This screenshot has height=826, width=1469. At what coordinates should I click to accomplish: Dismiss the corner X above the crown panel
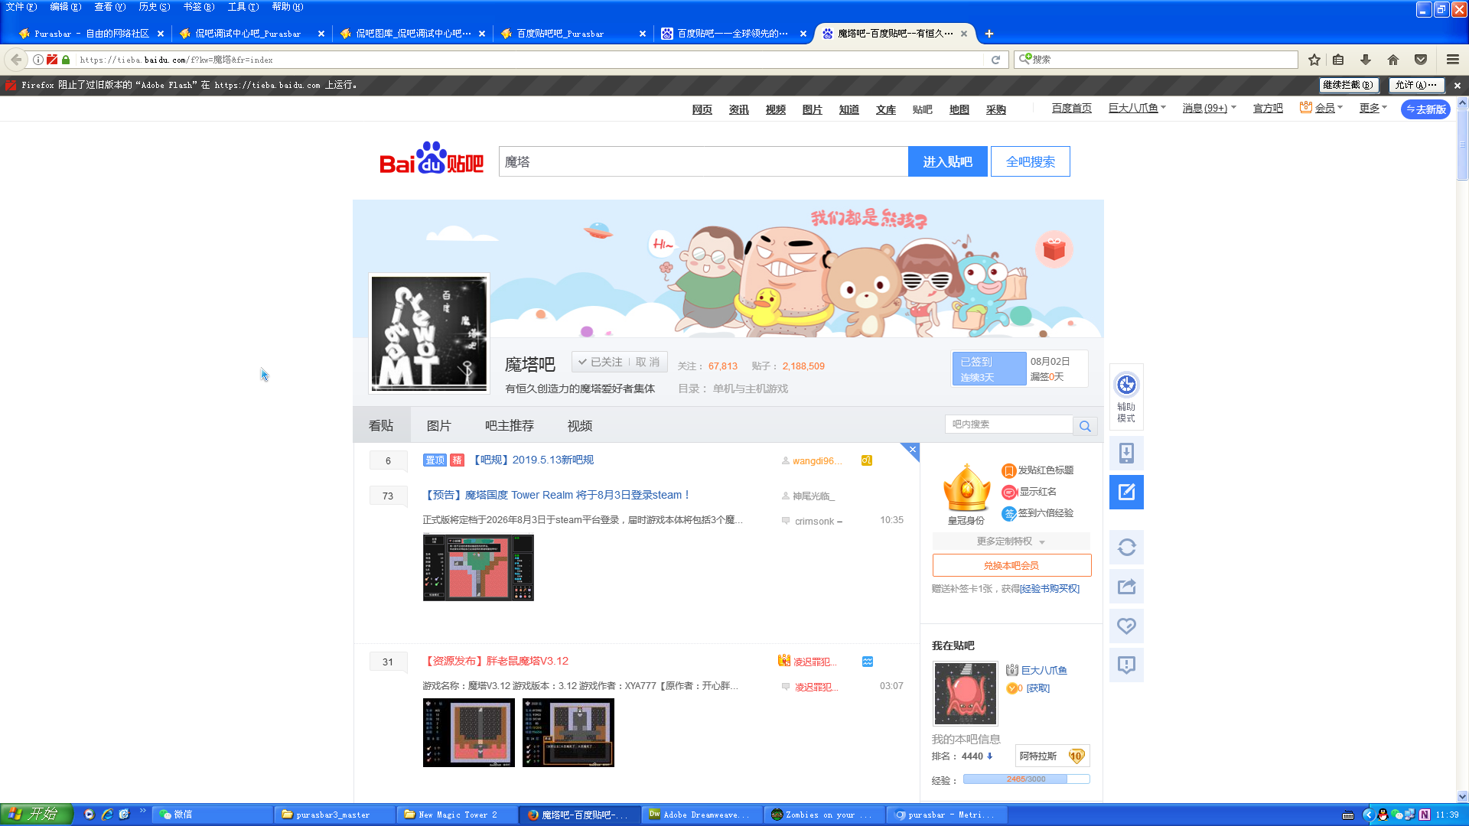pyautogui.click(x=912, y=449)
